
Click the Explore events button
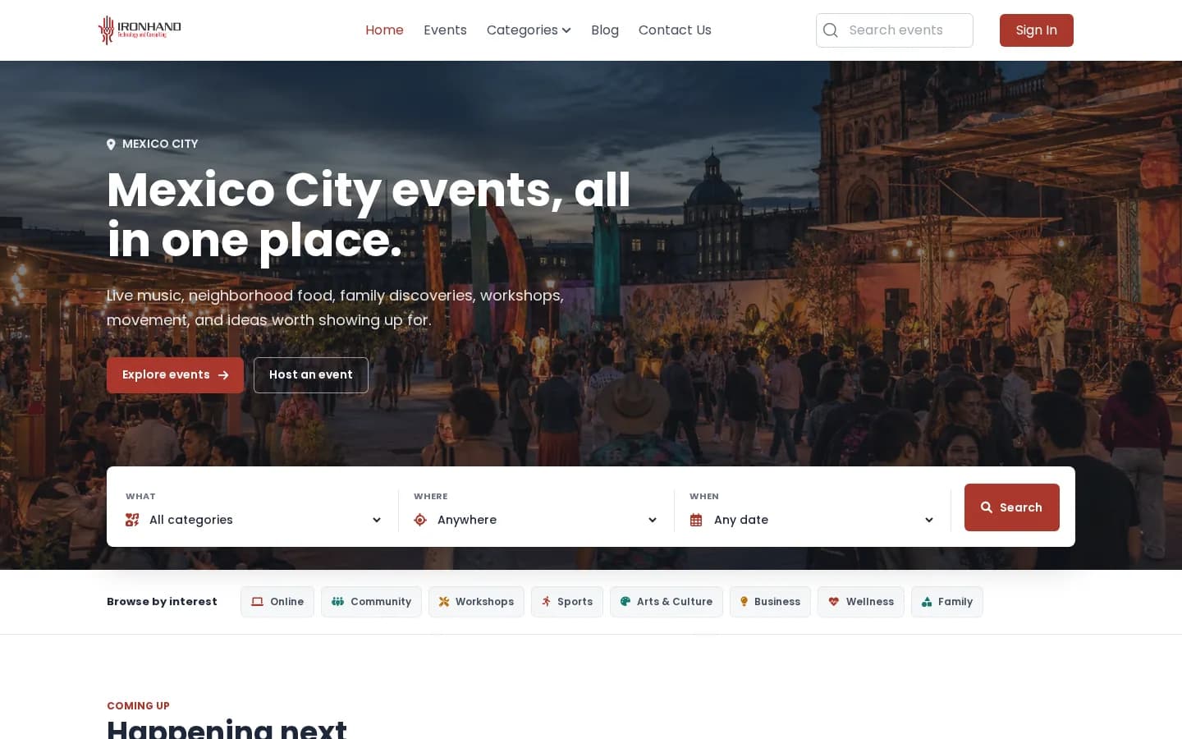pos(175,375)
